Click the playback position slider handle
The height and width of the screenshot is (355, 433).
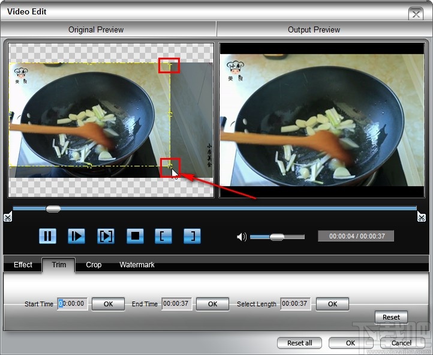pos(53,209)
